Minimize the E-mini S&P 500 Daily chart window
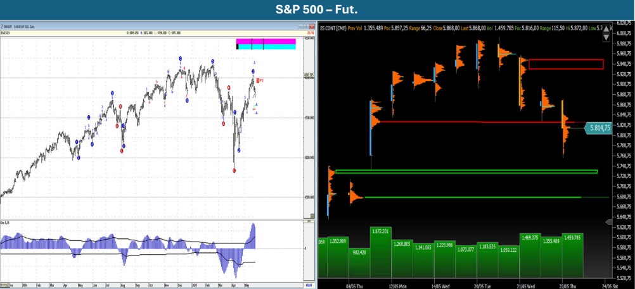Screen dimensions: 635x289 click(301, 27)
